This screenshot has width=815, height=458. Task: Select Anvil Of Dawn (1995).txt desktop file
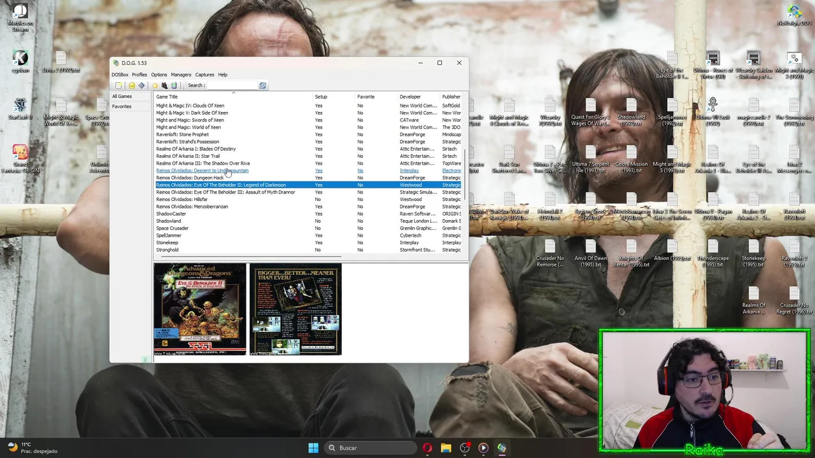tap(590, 253)
